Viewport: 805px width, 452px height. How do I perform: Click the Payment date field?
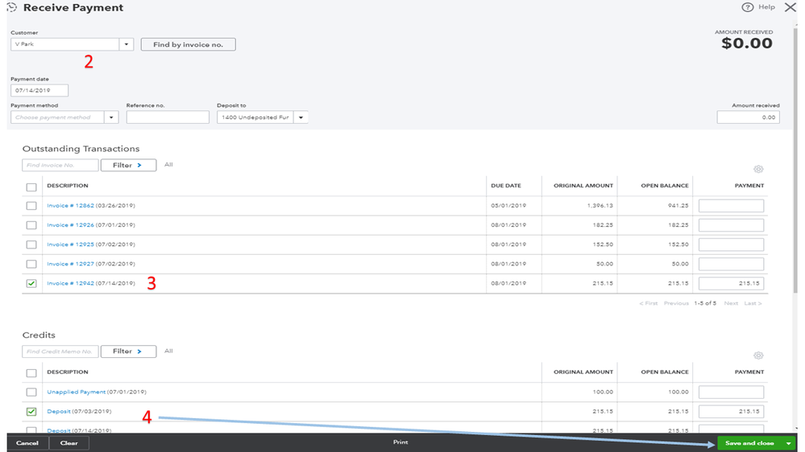[x=39, y=90]
